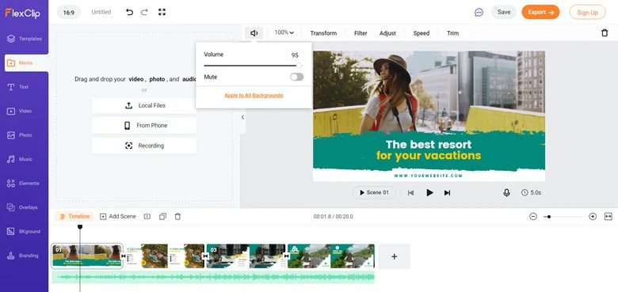Click the timeline zoom slider
The image size is (618, 292).
(x=564, y=217)
